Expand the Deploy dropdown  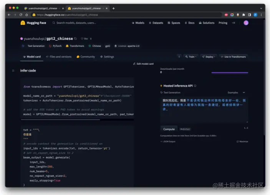(208, 57)
